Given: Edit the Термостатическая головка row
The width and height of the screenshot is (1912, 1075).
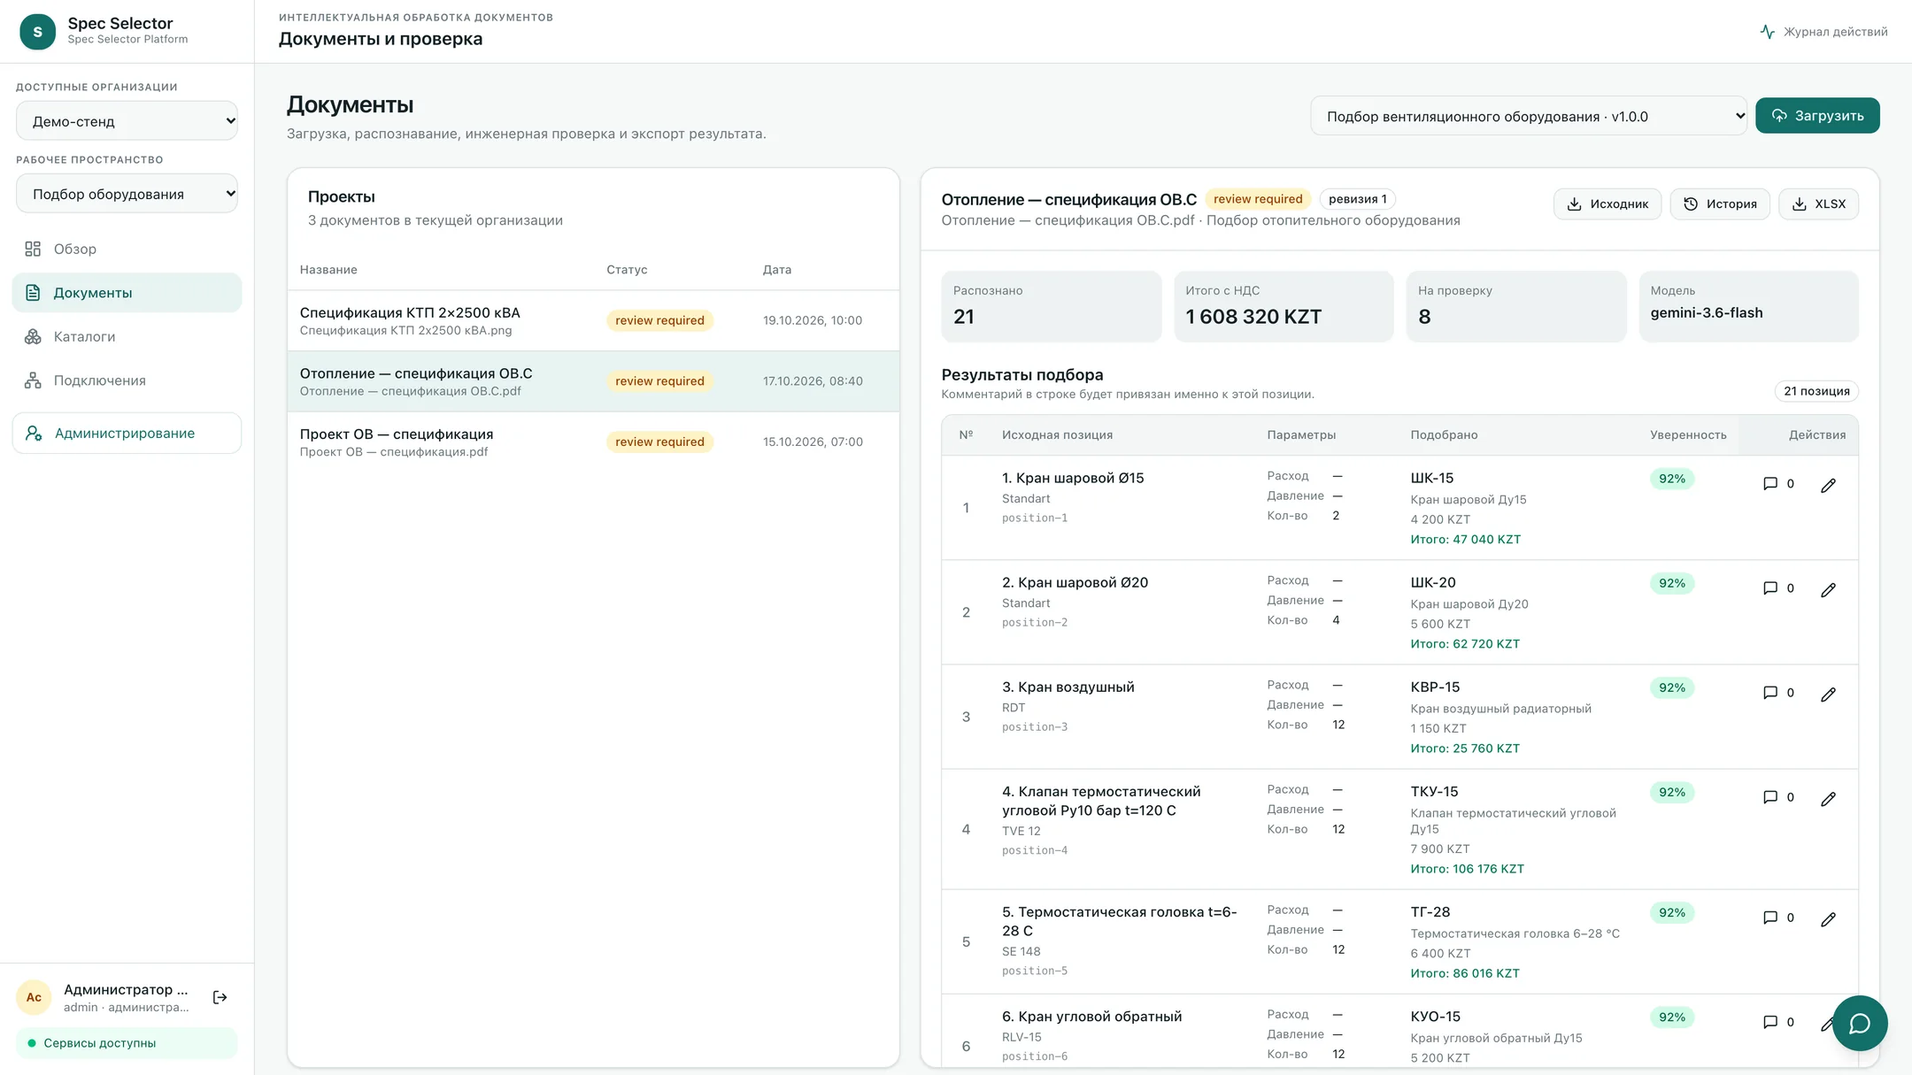Looking at the screenshot, I should point(1828,918).
